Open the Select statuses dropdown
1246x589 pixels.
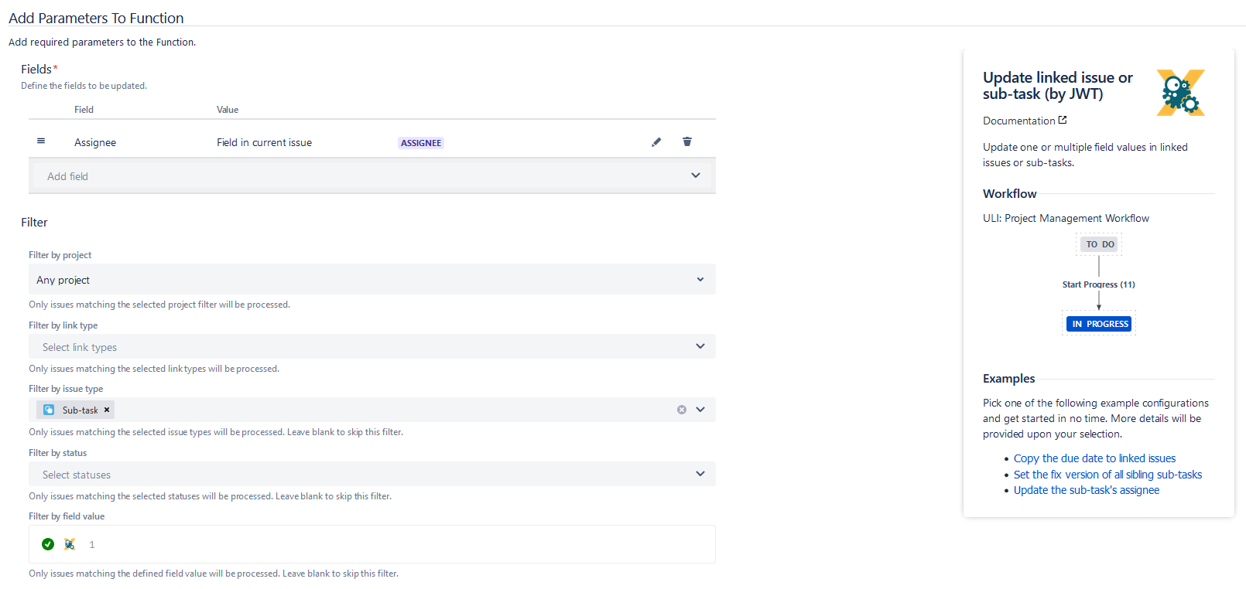(x=372, y=474)
